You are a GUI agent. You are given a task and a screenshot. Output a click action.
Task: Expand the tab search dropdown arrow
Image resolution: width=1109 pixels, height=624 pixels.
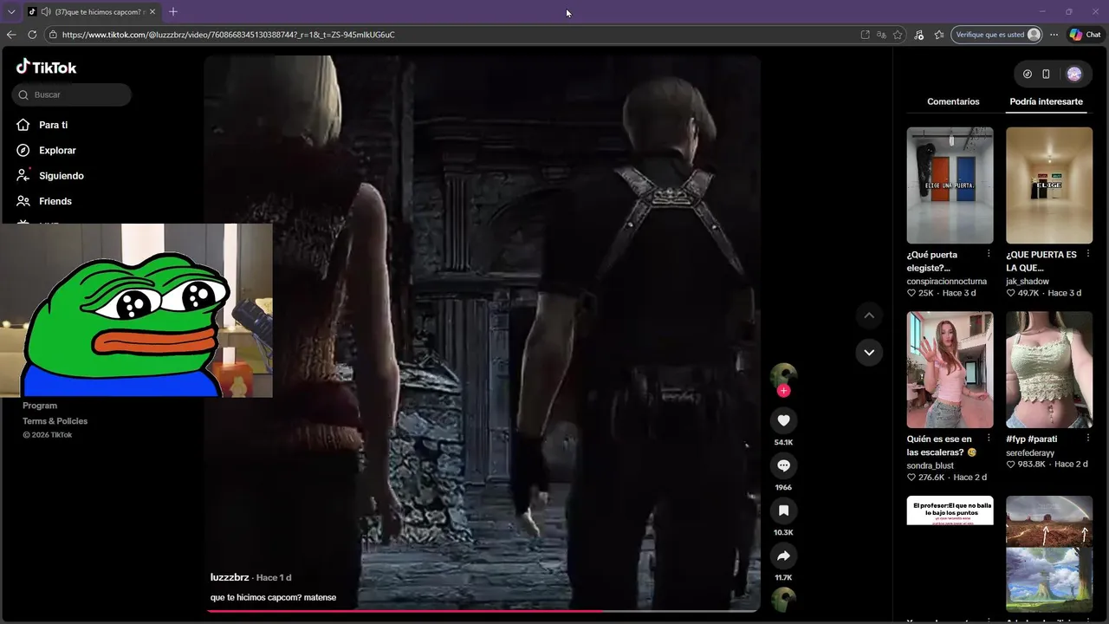pyautogui.click(x=11, y=12)
